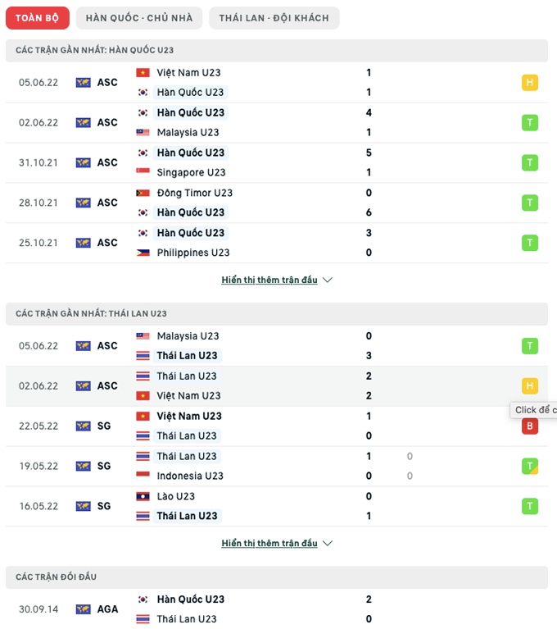Expand more Thái Lan U23 matches via the chevron

pyautogui.click(x=328, y=543)
